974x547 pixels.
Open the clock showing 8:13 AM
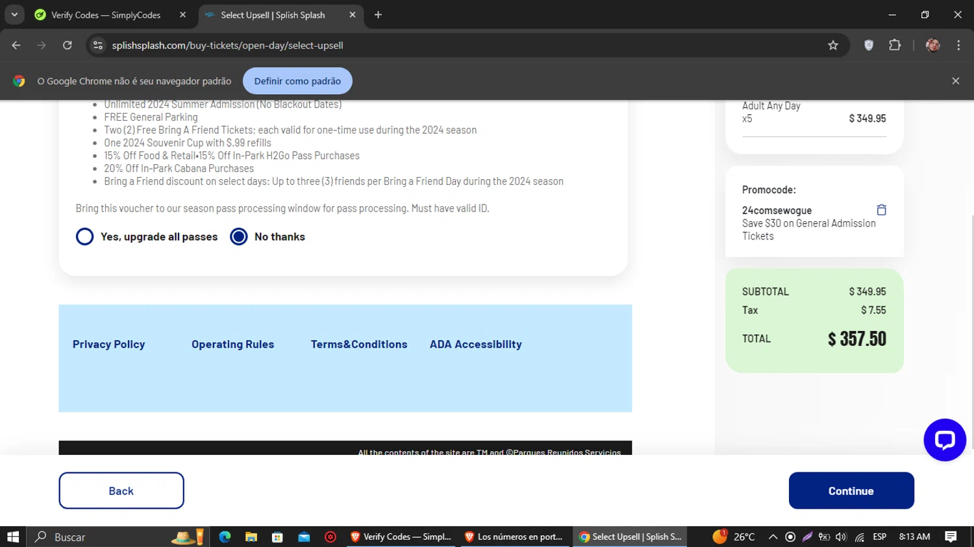(x=914, y=537)
